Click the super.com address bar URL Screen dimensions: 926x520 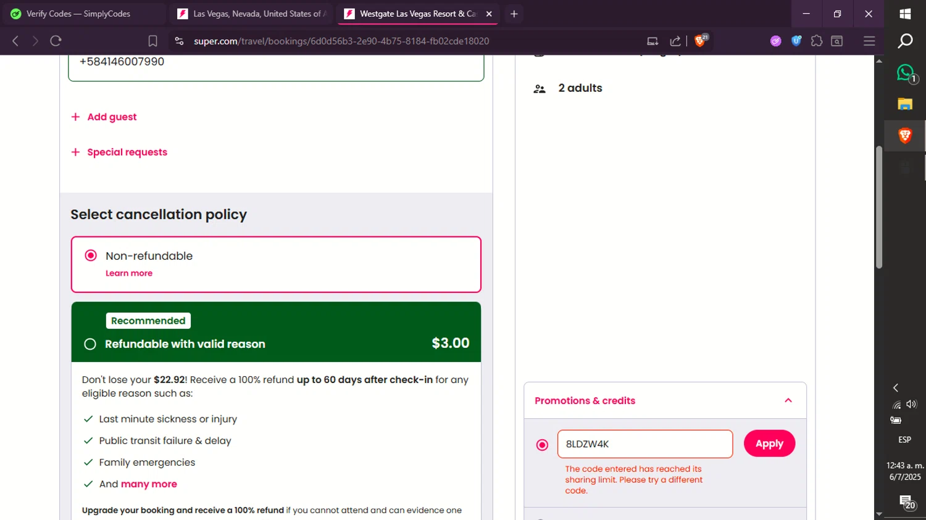[341, 41]
